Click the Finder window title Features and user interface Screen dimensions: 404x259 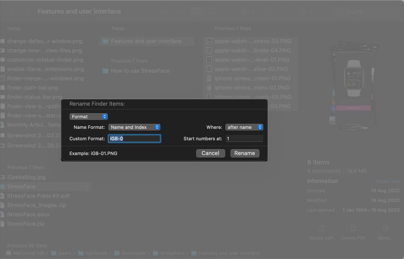click(79, 11)
